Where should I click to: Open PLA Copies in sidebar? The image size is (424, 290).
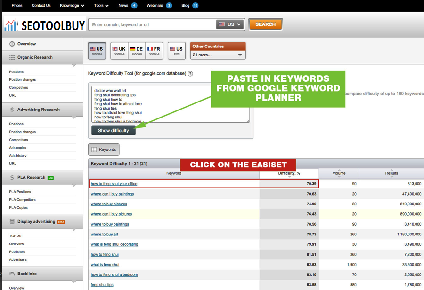[x=18, y=207]
